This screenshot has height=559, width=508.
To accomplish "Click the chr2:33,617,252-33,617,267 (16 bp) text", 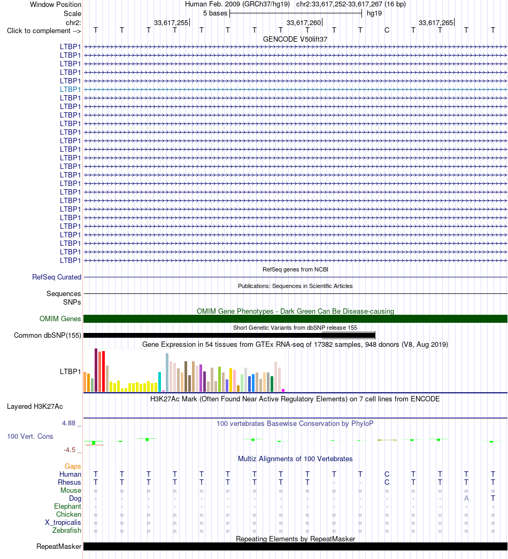I will tap(351, 4).
